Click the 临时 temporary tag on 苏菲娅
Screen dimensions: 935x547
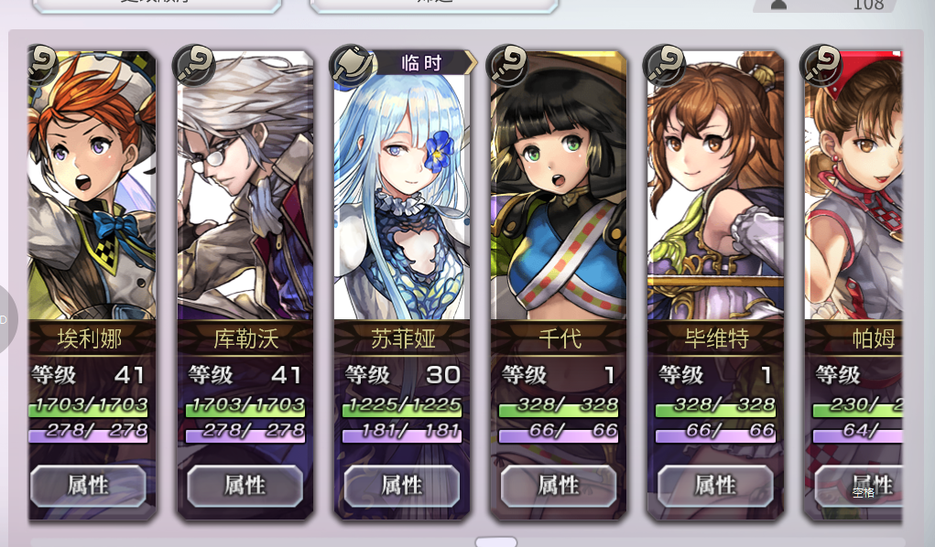click(x=421, y=62)
